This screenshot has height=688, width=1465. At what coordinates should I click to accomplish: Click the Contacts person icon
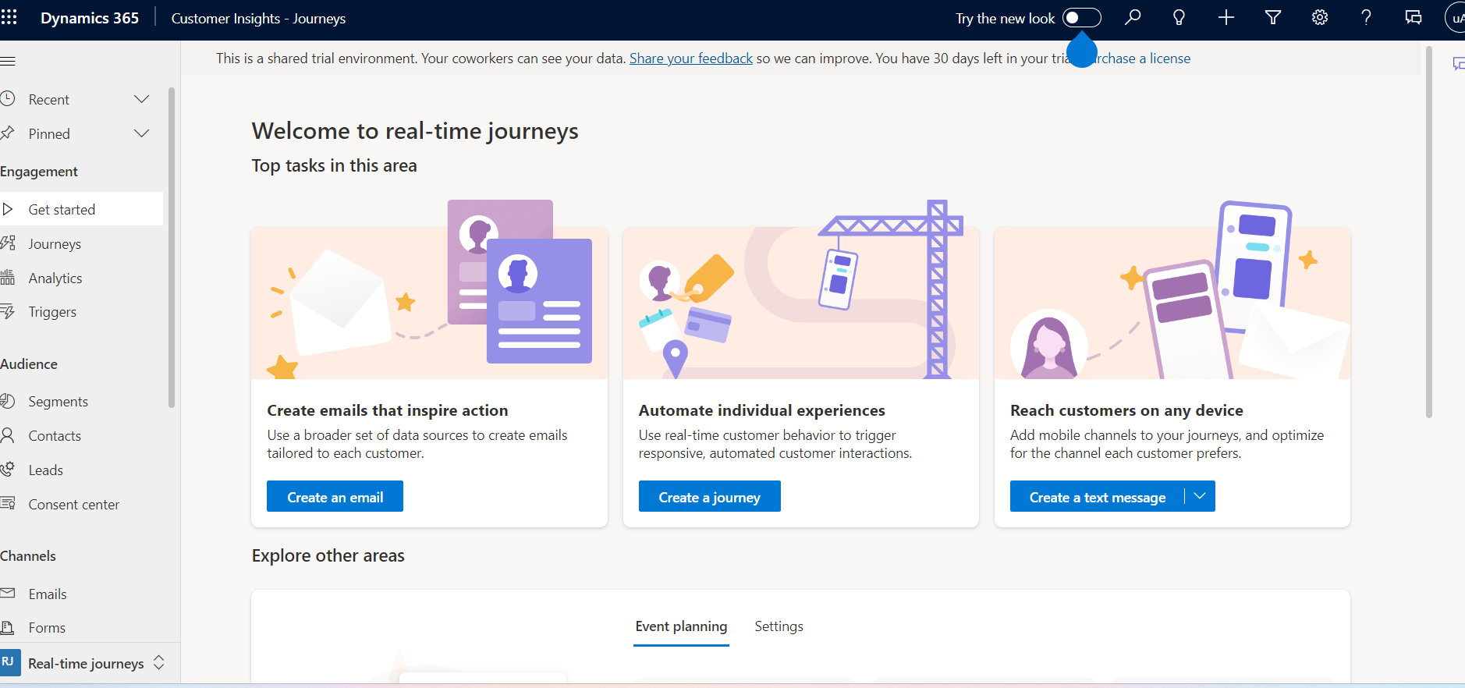tap(8, 435)
